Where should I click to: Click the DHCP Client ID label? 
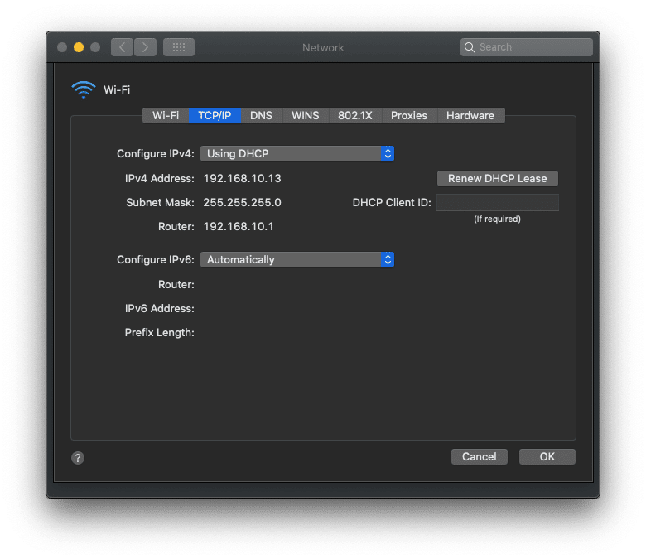pyautogui.click(x=392, y=202)
